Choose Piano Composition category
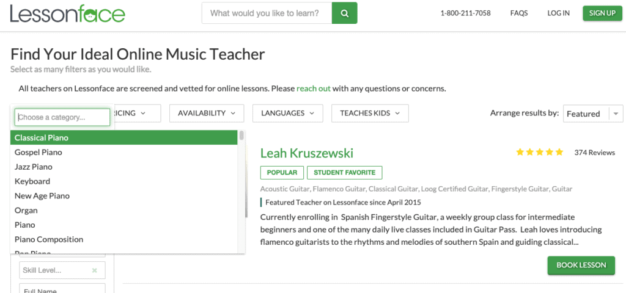 point(123,239)
